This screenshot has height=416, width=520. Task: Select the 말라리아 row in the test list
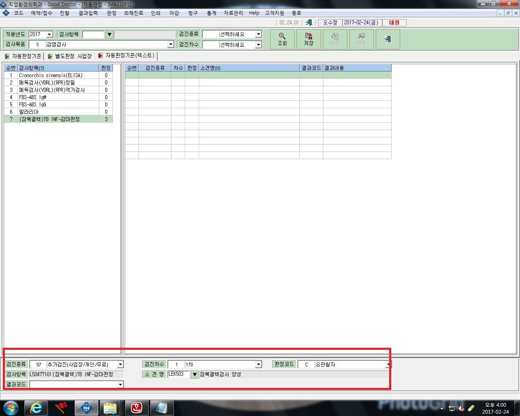click(x=58, y=112)
